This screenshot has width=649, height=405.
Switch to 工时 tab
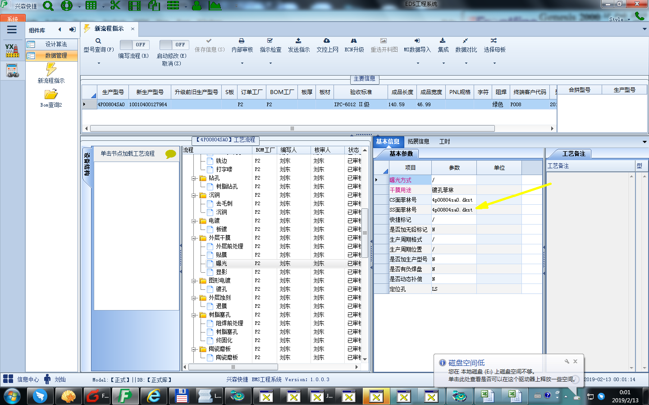(444, 141)
